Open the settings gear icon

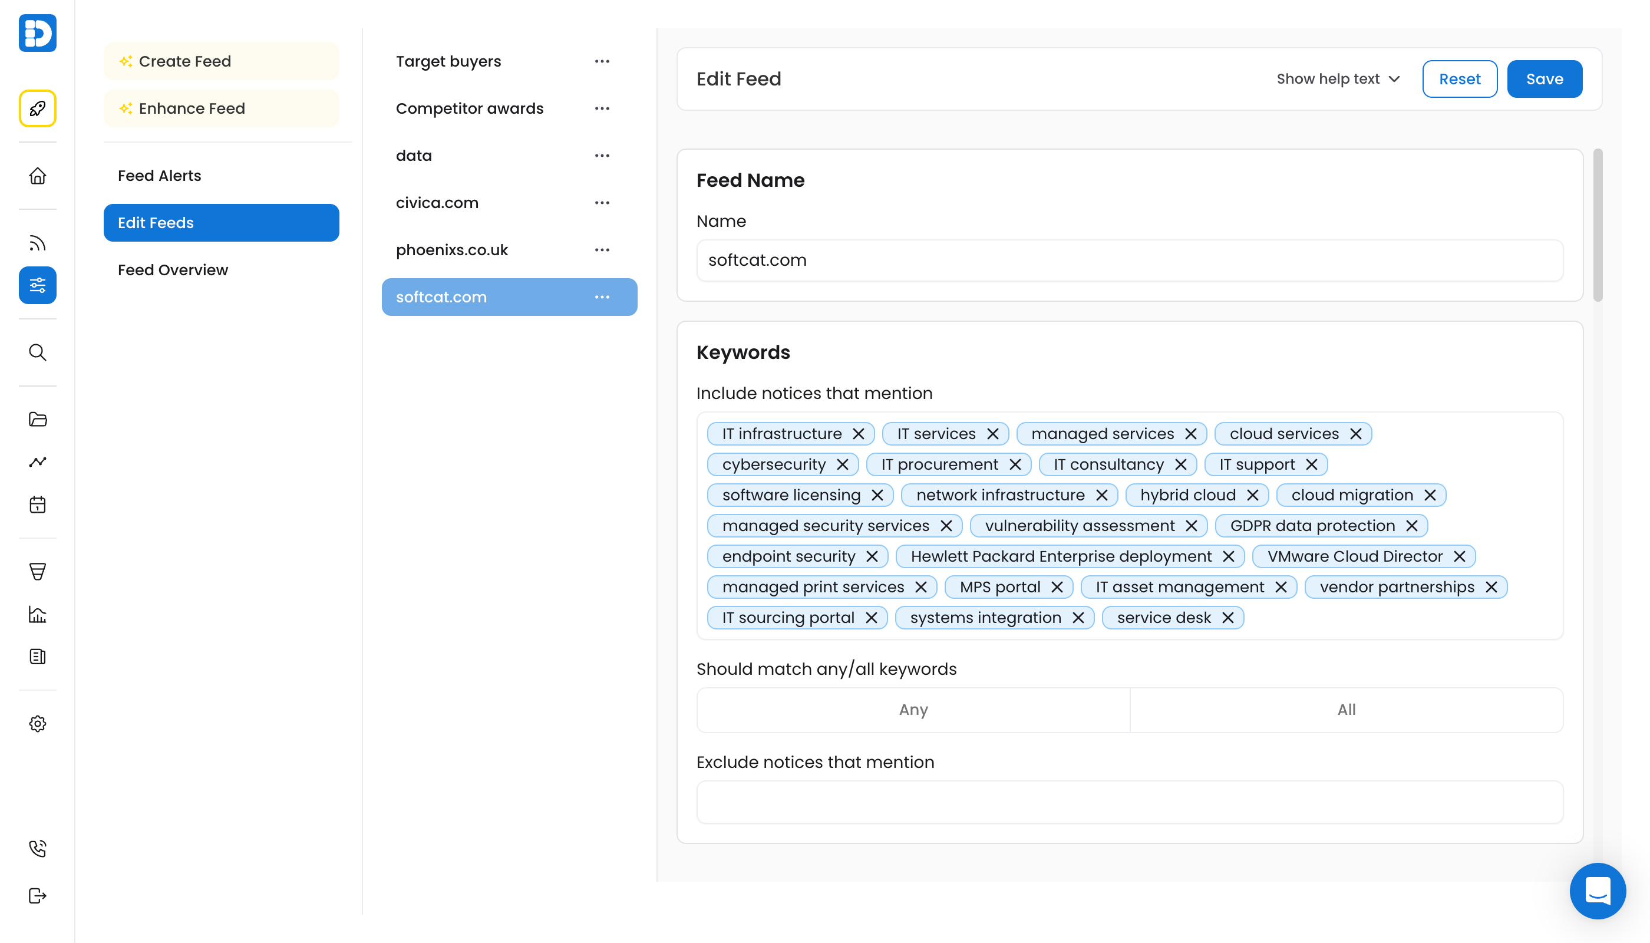(38, 723)
